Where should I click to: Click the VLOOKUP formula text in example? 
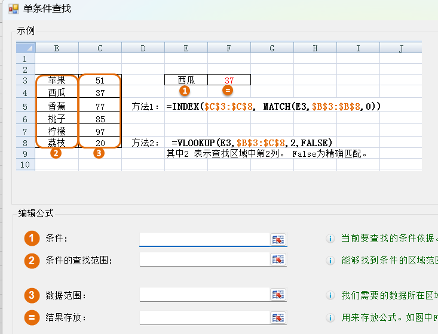pyautogui.click(x=252, y=143)
